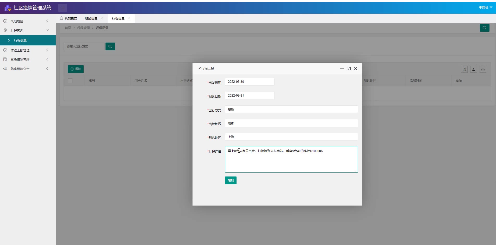Click the 出行方式 field containing 高铁

pos(292,109)
